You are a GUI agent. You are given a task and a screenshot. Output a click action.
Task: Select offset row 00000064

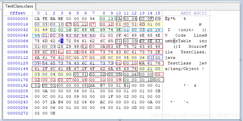pos(18,41)
